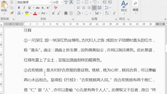Click the paragraph Shading paint bucket
This screenshot has height=94, width=167.
(79, 13)
